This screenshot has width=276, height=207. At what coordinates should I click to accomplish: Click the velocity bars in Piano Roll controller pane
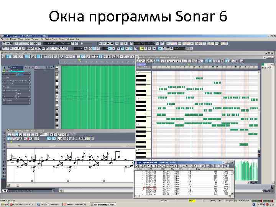point(246,171)
